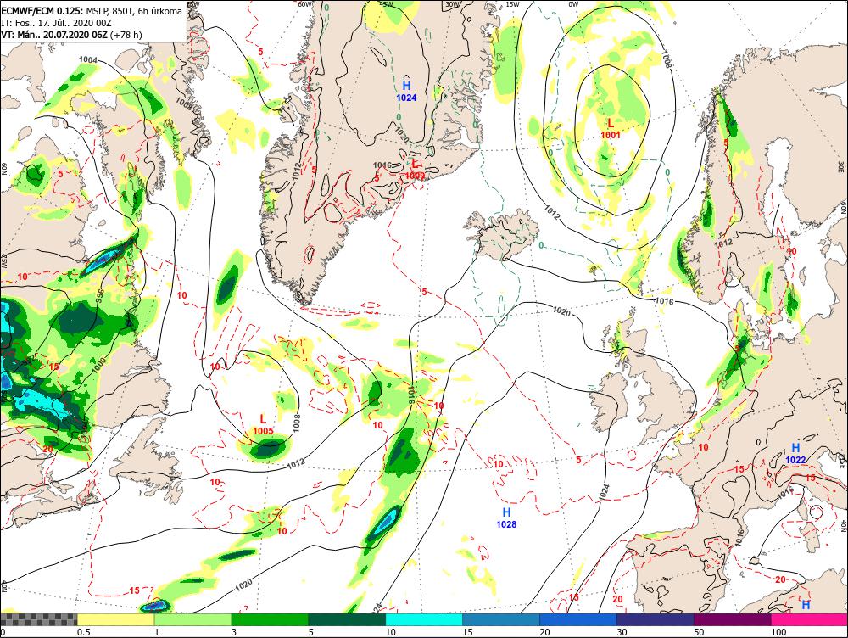Click the legend value 30
Image resolution: width=848 pixels, height=638 pixels.
click(622, 632)
